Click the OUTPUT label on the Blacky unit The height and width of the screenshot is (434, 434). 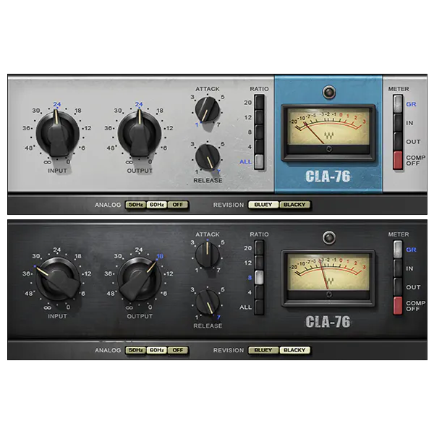[x=140, y=316]
